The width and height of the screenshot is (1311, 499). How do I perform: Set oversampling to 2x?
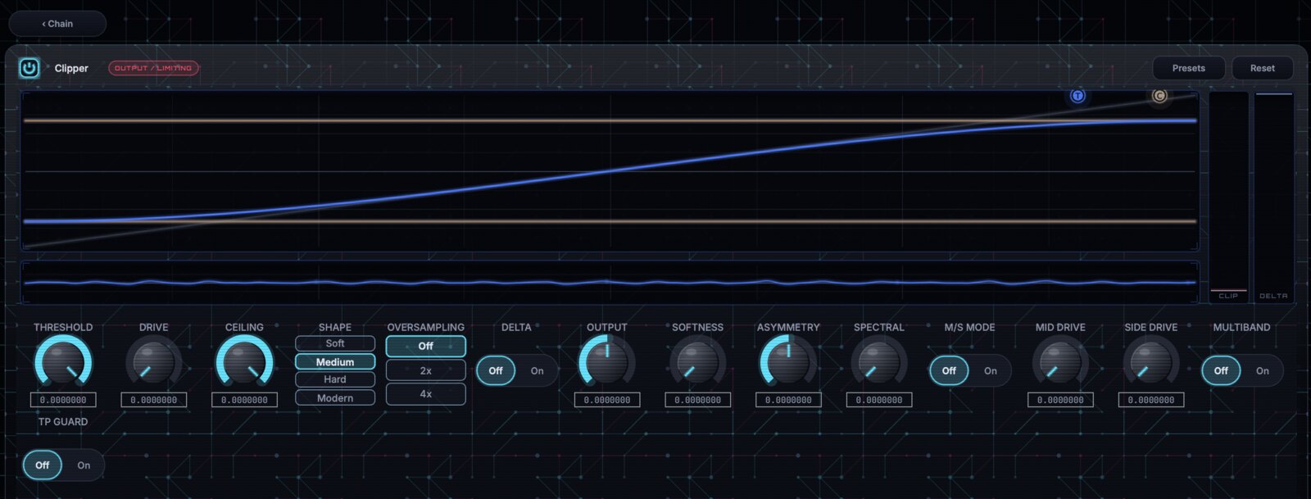pos(426,370)
